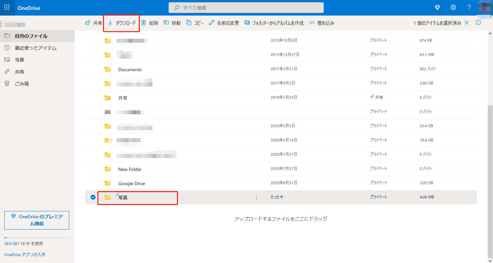Click the 10.4 GB size cell
This screenshot has height=263, width=493.
pyautogui.click(x=426, y=140)
